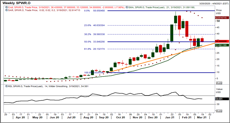Screen dimensions: 230x123
Task: Click the Jan 21 label on time axis
Action: click(169, 118)
